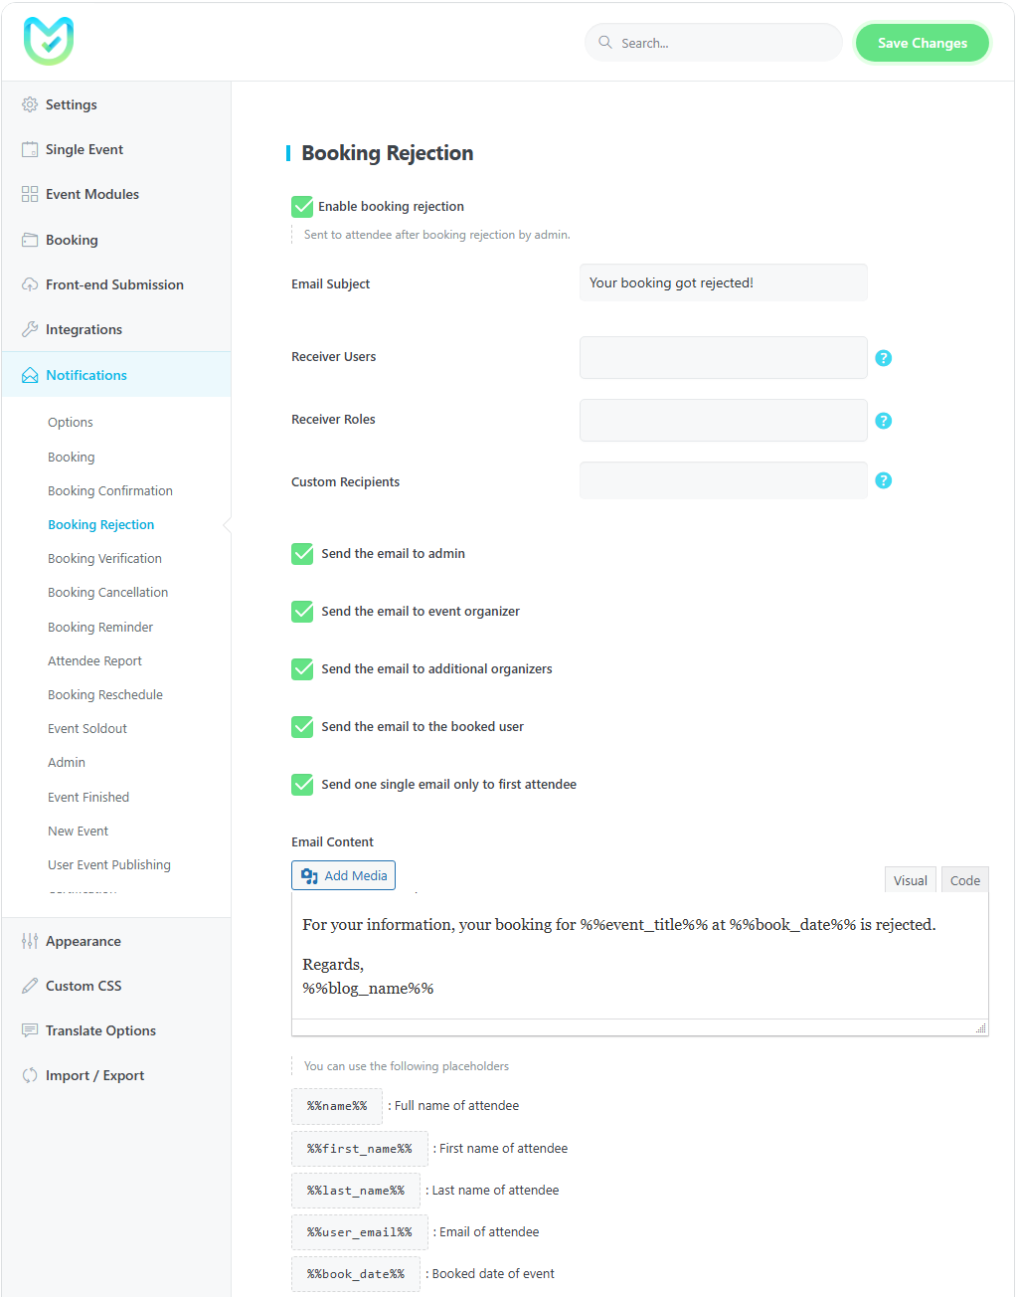The height and width of the screenshot is (1297, 1016).
Task: Click the Integrations wrench icon
Action: pyautogui.click(x=30, y=329)
